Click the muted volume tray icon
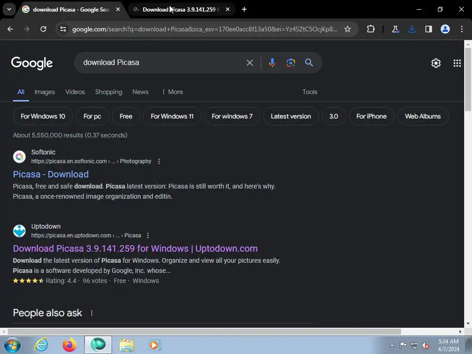Image resolution: width=472 pixels, height=354 pixels. (x=425, y=345)
